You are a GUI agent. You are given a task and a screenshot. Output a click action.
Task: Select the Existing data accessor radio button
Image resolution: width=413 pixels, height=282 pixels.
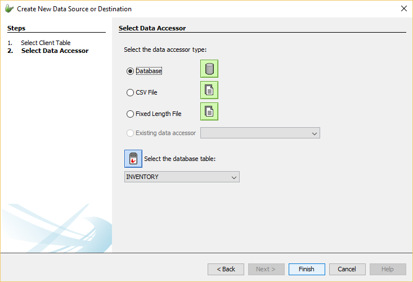click(131, 133)
